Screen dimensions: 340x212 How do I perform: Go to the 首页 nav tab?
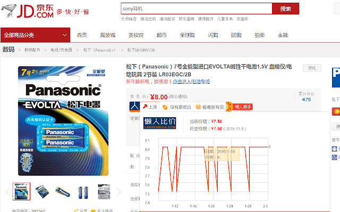(82, 35)
